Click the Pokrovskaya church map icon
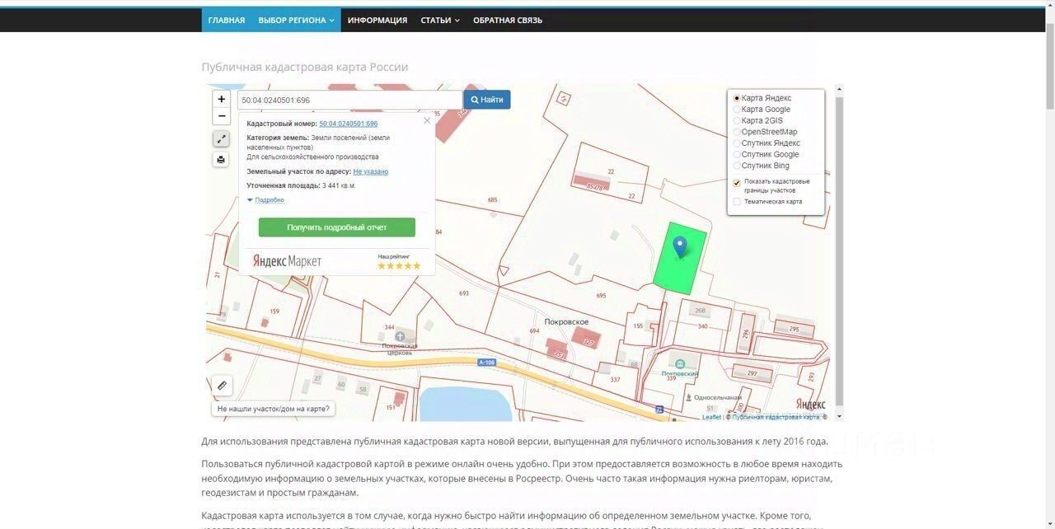Viewport: 1055px width, 529px height. coord(400,336)
